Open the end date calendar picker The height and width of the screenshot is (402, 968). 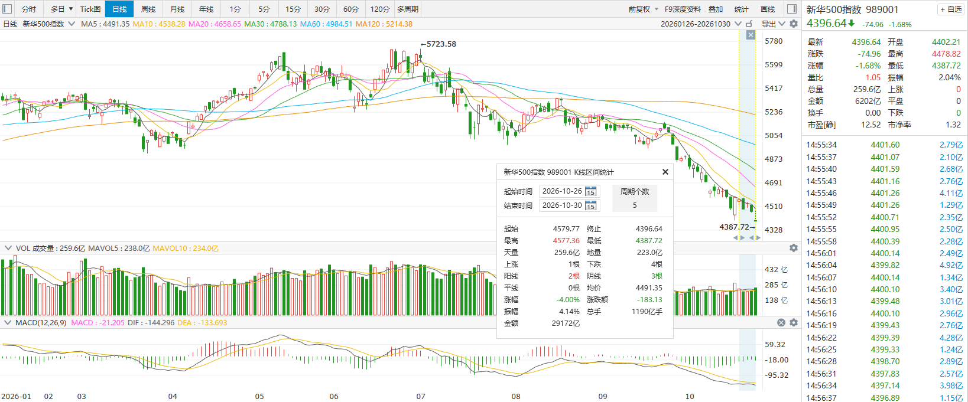tap(590, 205)
